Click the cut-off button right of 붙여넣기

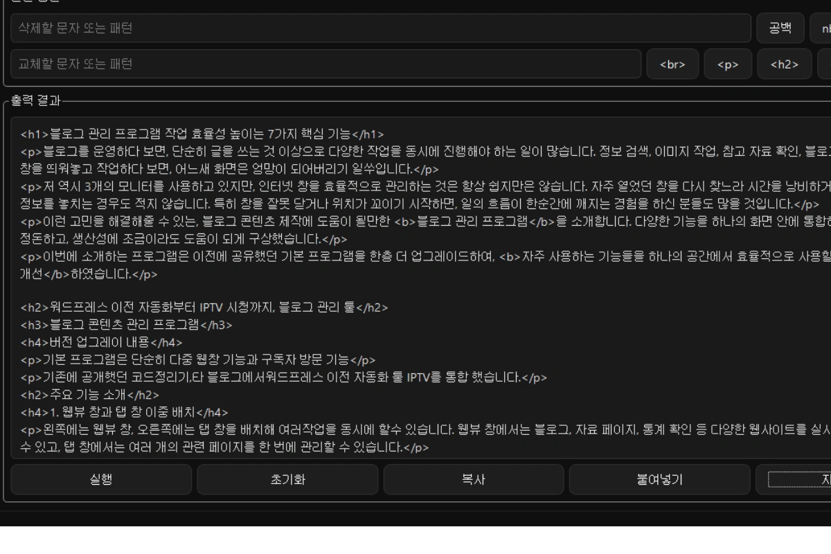[800, 479]
